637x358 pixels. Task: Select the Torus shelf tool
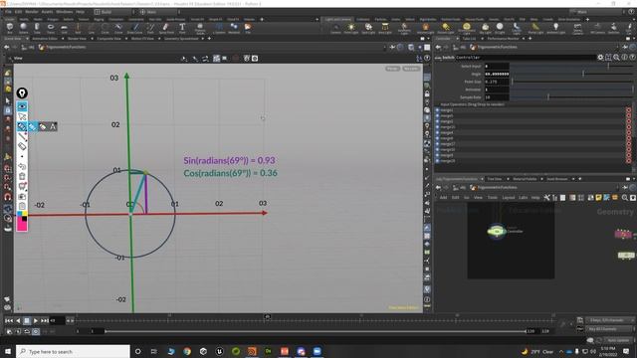(x=51, y=28)
